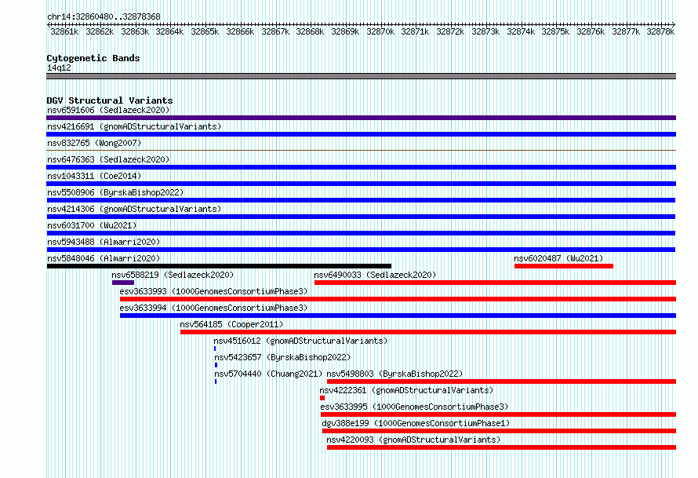Click the purple nsv6591606 variant bar
Image resolution: width=698 pixels, height=478 pixels.
point(361,118)
